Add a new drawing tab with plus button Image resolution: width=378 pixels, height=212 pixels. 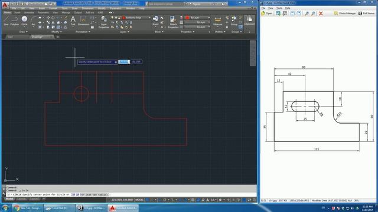point(58,37)
